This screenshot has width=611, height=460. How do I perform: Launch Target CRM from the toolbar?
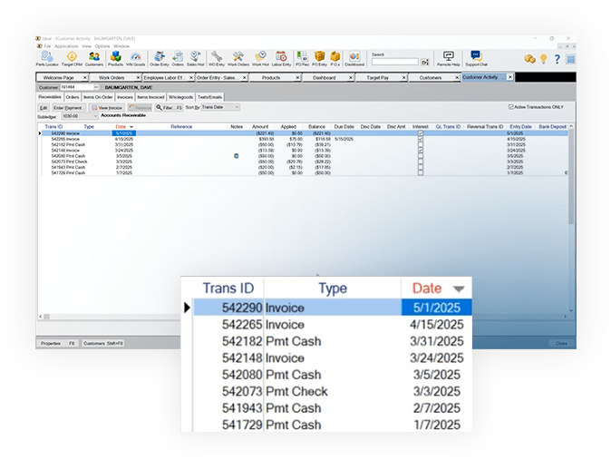coord(71,57)
